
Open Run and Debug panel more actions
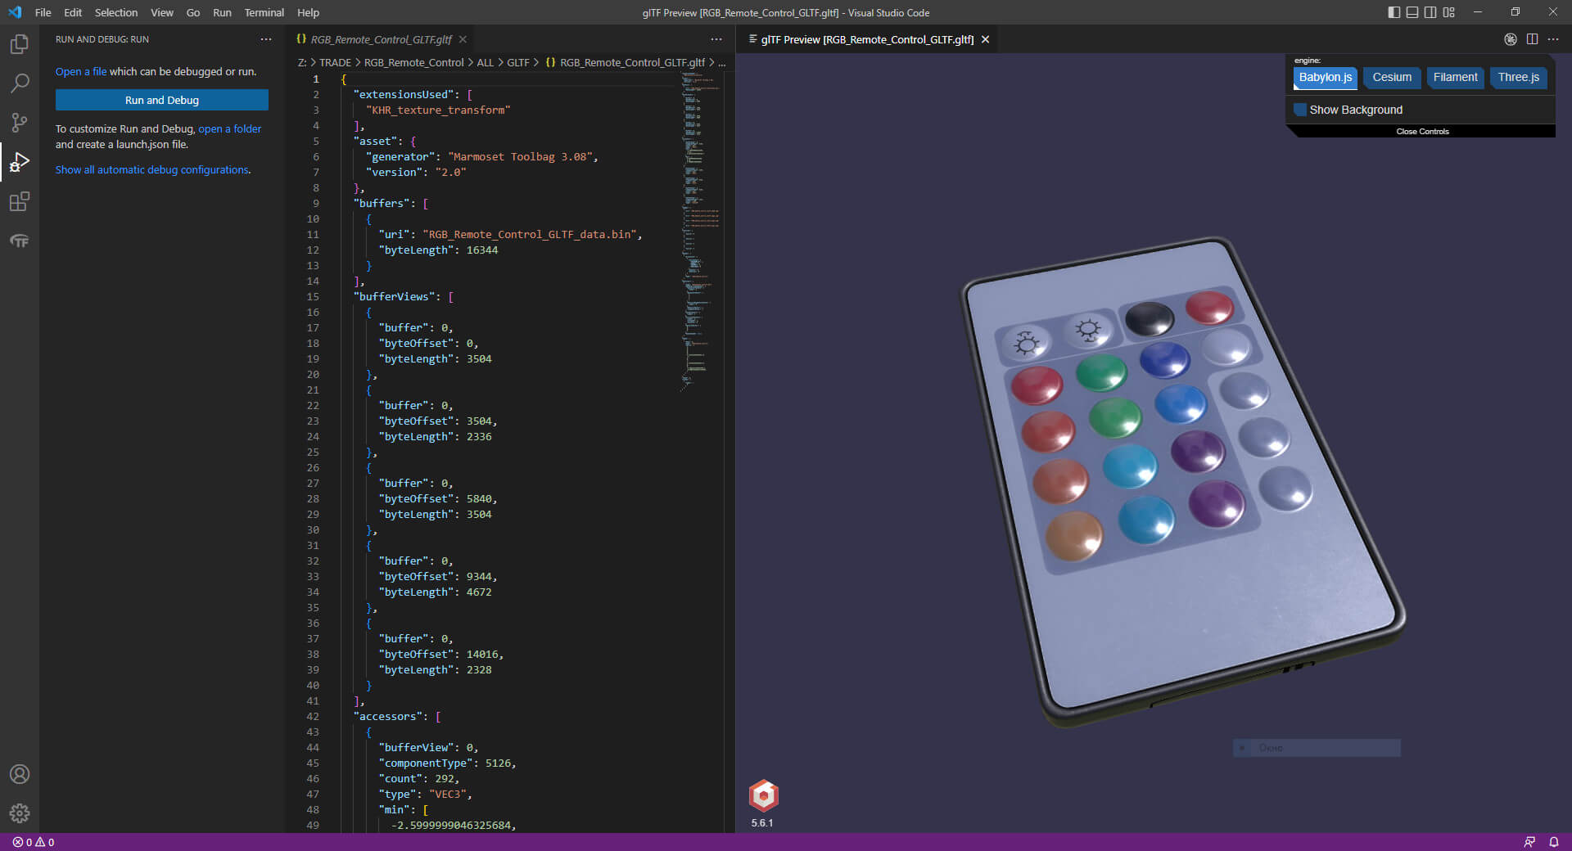[x=266, y=39]
